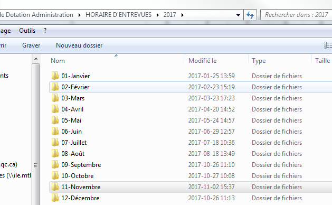Screen dimensions: 332x205
Task: Create a folder with Nouveau dossier
Action: tap(79, 45)
